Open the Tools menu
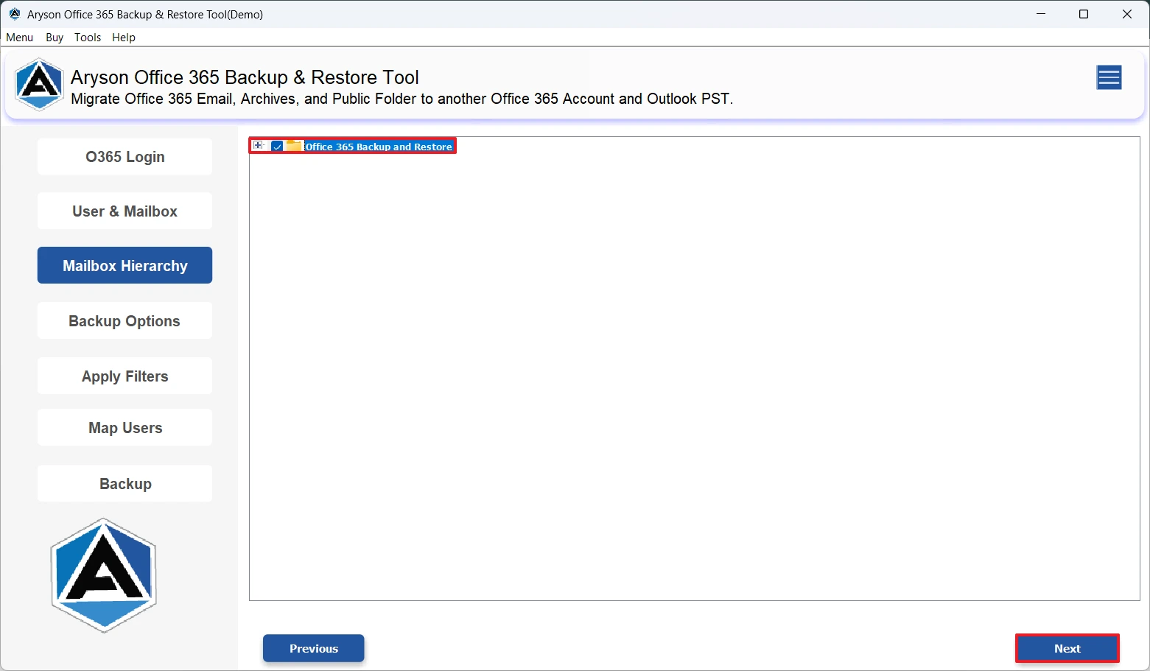The height and width of the screenshot is (671, 1150). 88,38
